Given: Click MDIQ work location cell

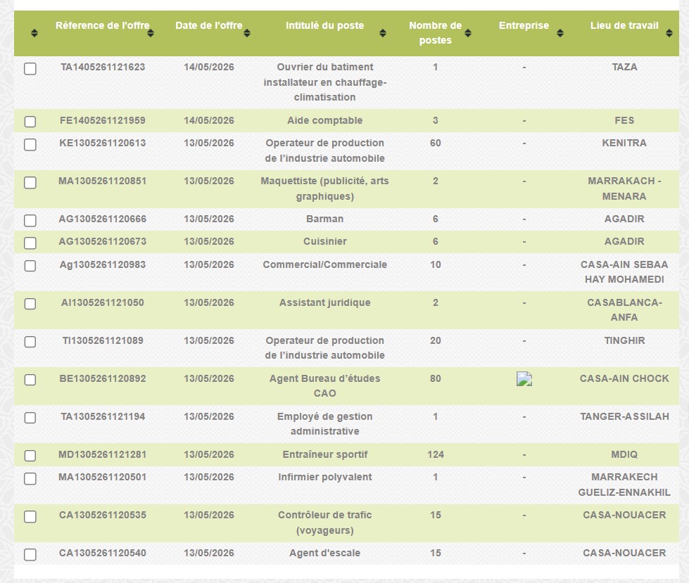Looking at the screenshot, I should [624, 454].
